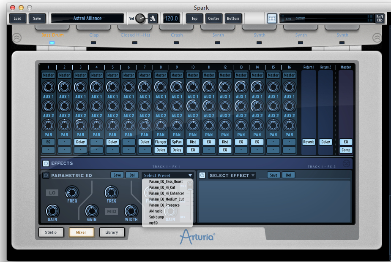Image resolution: width=391 pixels, height=262 pixels.
Task: Click the WIDTH knob
Action: 131,211
